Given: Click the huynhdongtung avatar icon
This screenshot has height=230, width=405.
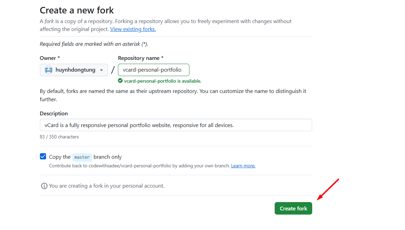Looking at the screenshot, I should coord(48,70).
